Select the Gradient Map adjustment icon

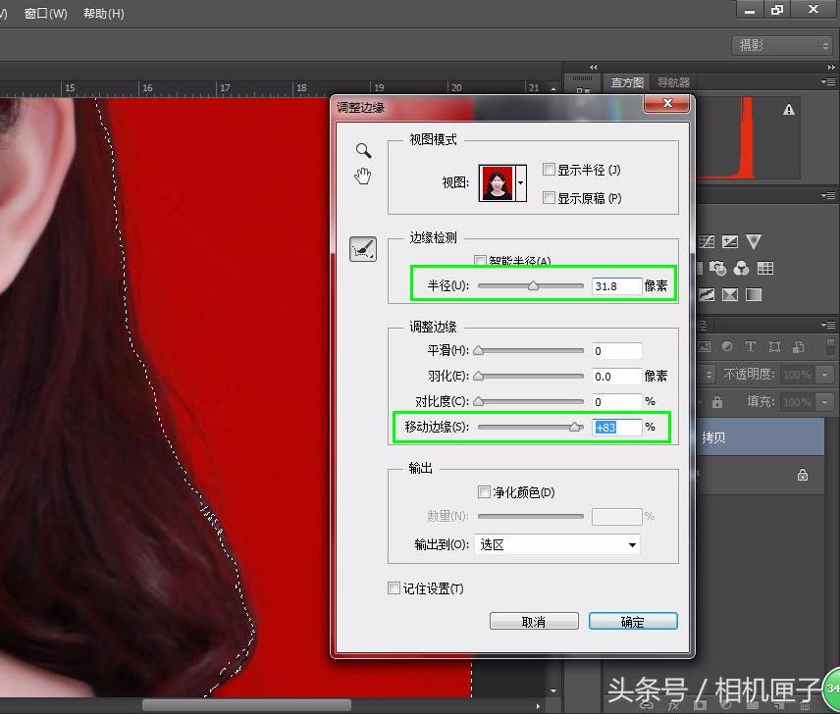(x=754, y=294)
